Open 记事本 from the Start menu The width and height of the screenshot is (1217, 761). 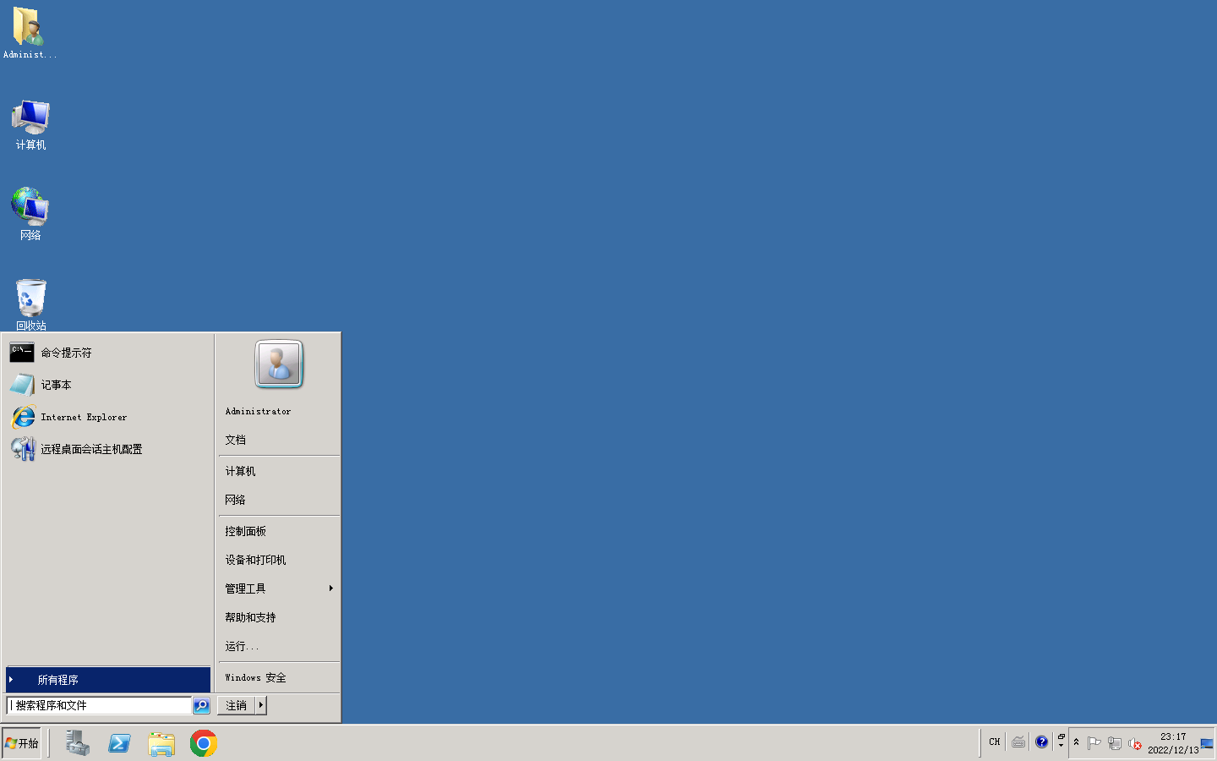click(x=56, y=385)
